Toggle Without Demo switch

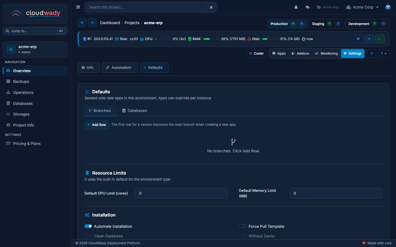point(243,236)
